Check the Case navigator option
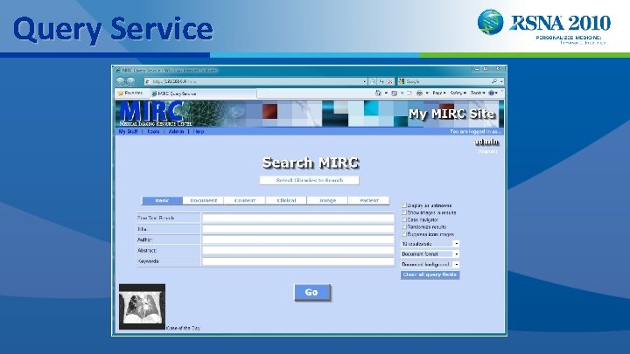 pyautogui.click(x=404, y=219)
